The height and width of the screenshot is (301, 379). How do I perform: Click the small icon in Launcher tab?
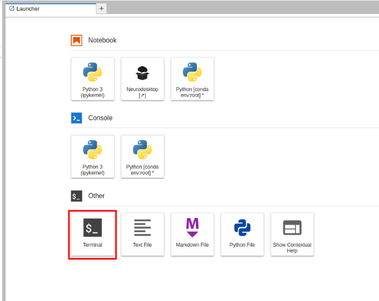tap(12, 8)
